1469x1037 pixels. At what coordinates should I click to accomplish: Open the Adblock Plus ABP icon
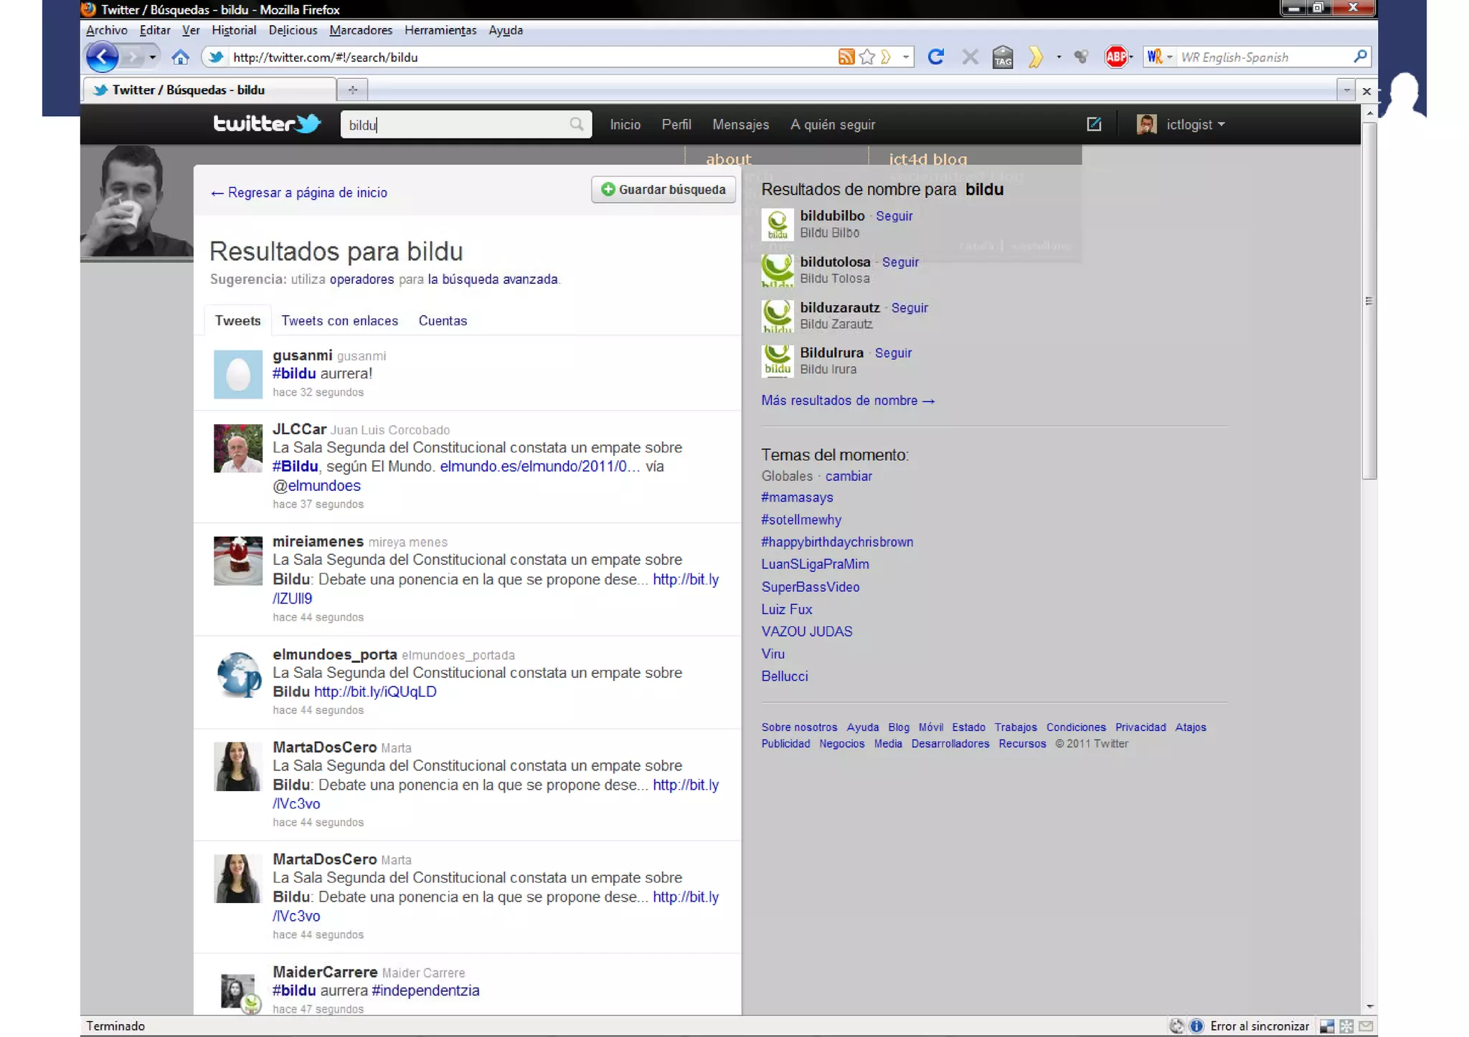1115,57
